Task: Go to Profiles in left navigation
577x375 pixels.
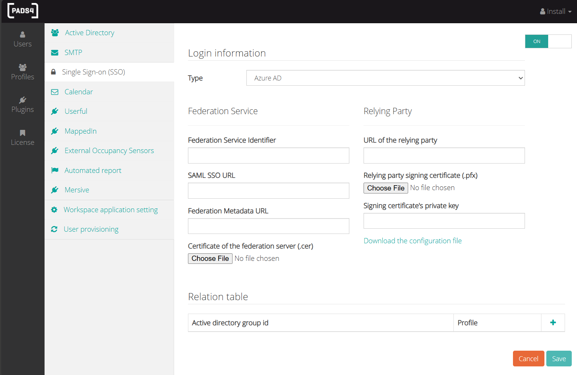Action: tap(22, 72)
